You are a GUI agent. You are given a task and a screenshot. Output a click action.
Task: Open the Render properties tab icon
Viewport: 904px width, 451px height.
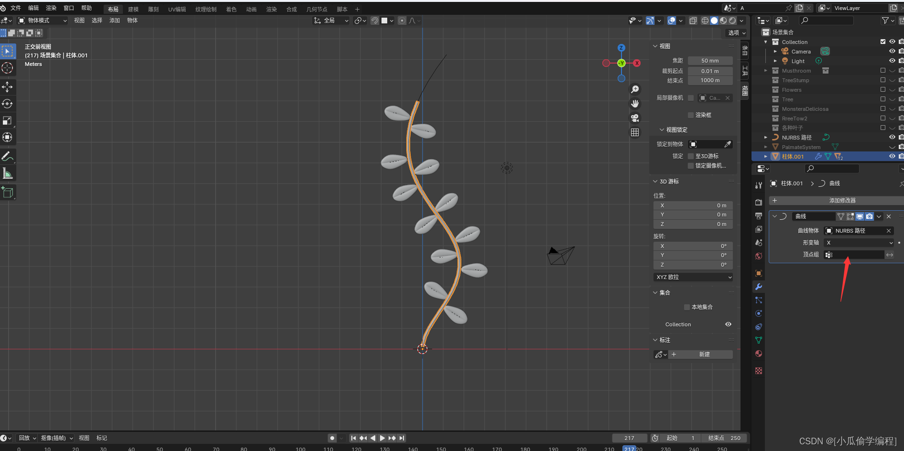[x=759, y=203]
